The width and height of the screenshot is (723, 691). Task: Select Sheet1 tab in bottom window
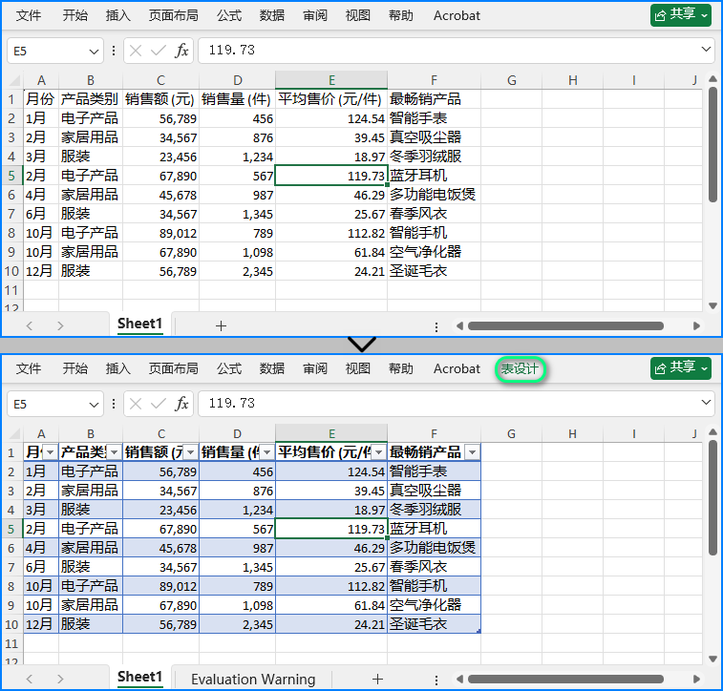coord(139,677)
